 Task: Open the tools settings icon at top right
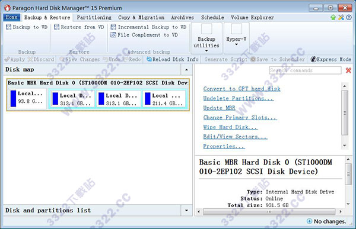341,17
